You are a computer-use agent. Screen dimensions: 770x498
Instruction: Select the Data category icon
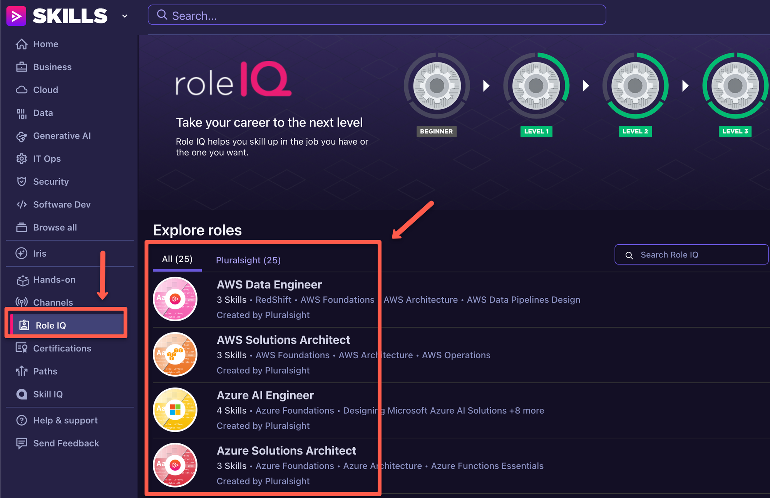tap(22, 113)
